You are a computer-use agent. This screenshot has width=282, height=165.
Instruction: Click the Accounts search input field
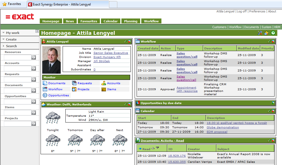click(18, 68)
